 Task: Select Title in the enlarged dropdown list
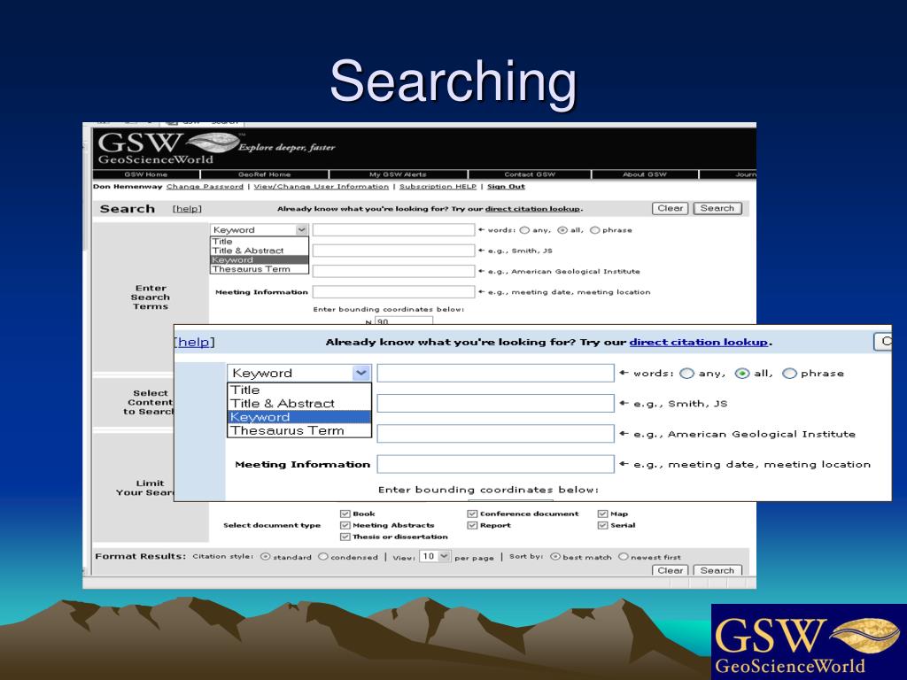(299, 390)
